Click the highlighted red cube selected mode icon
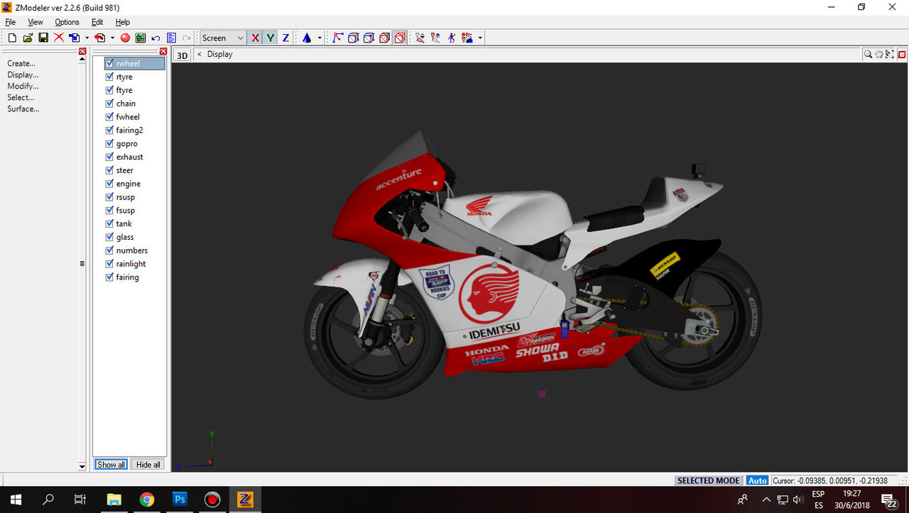 [x=400, y=38]
